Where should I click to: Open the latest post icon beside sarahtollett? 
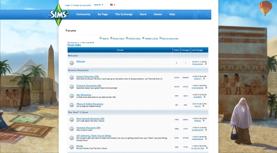pos(205,97)
